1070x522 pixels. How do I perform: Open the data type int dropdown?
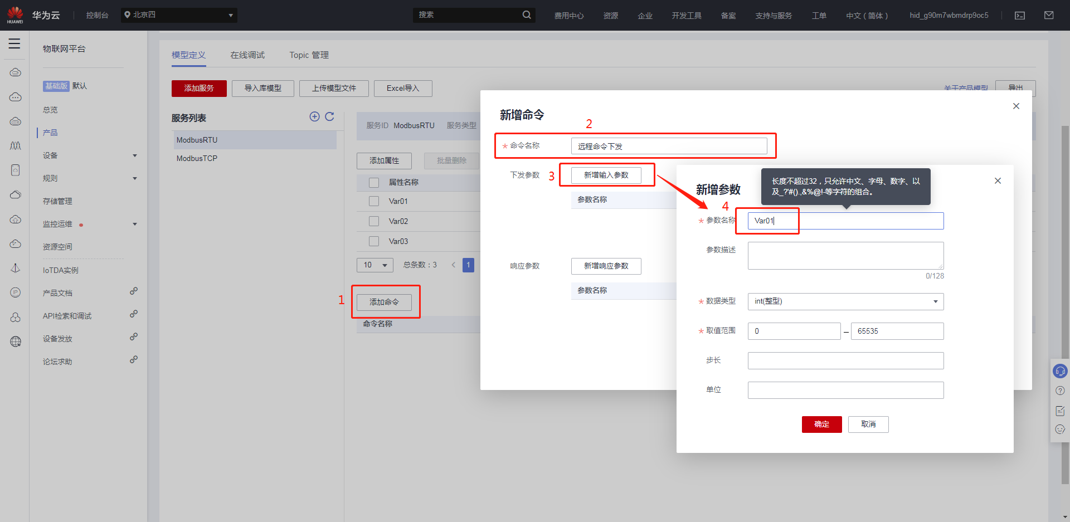point(845,301)
